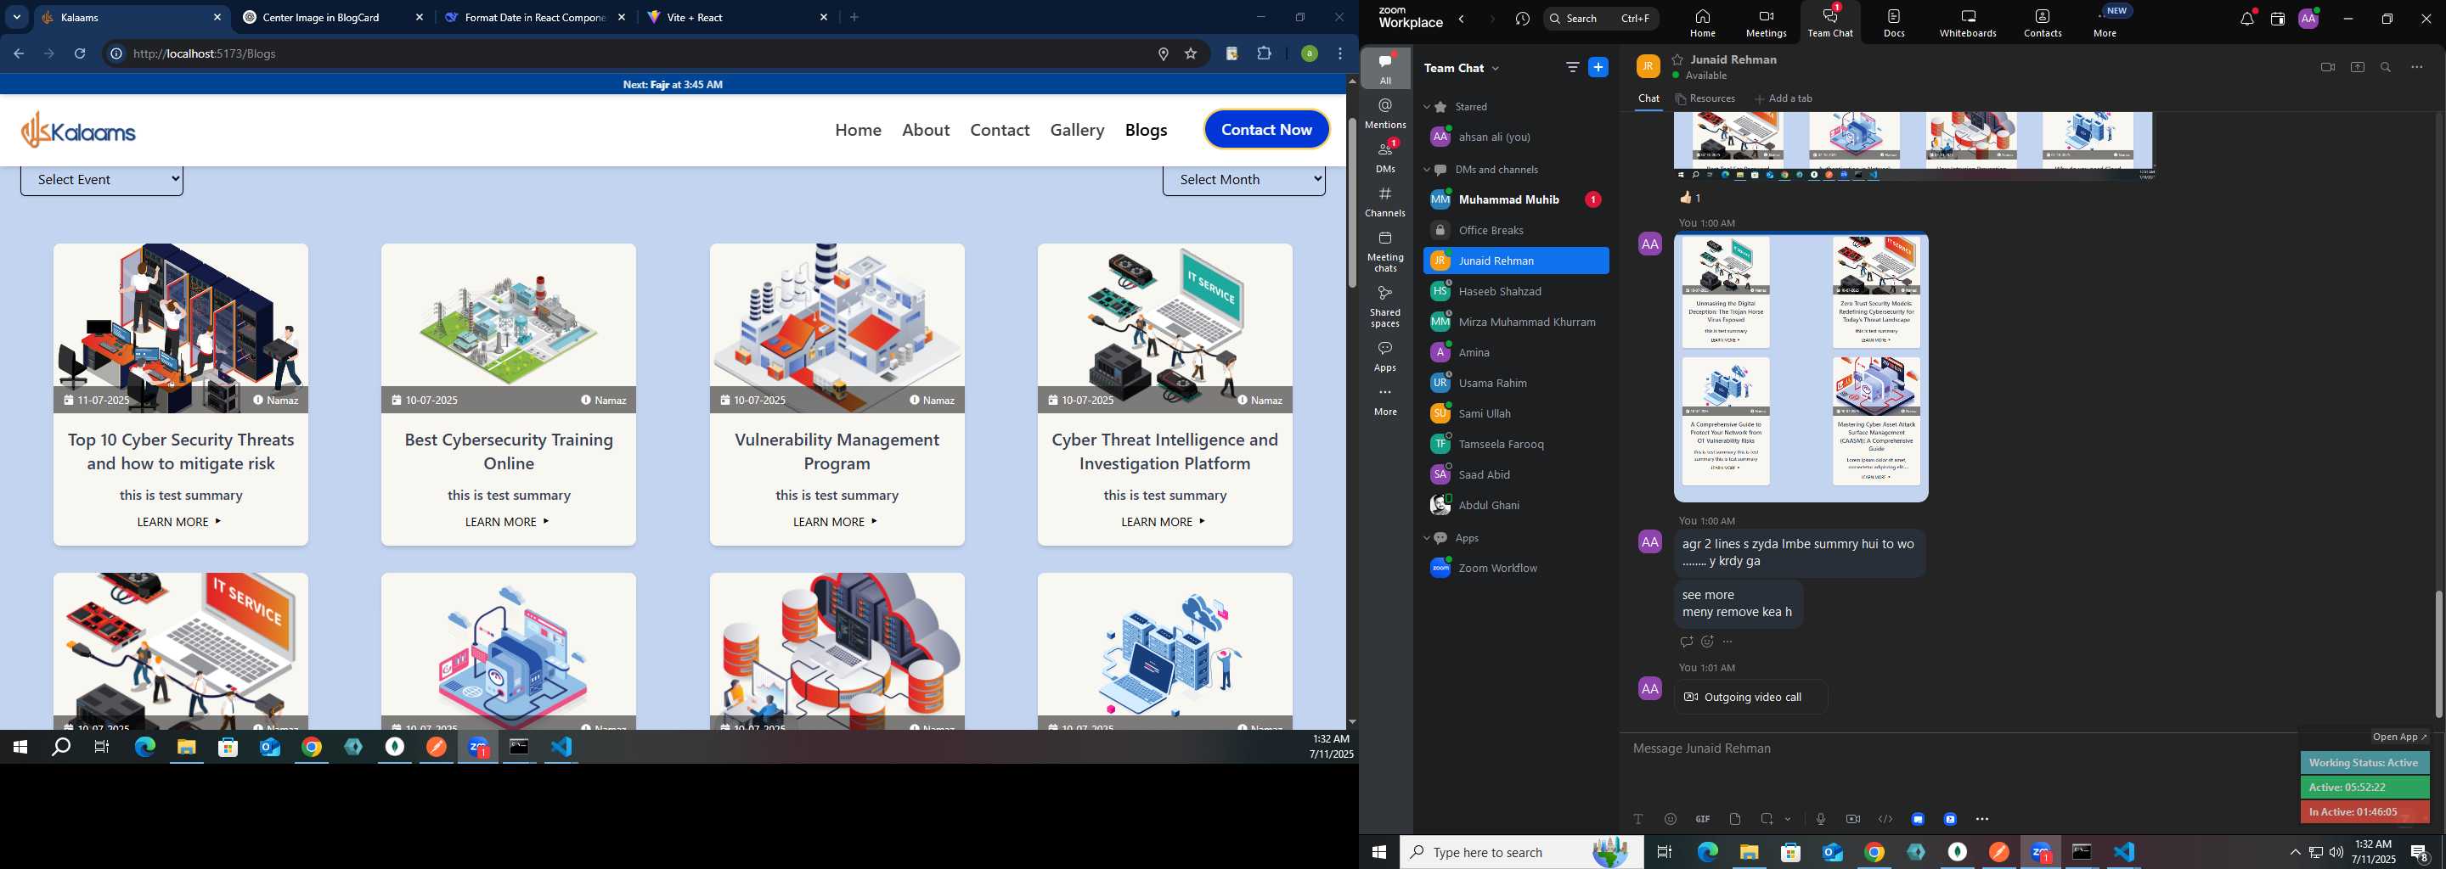Click the Contact Now button
The height and width of the screenshot is (869, 2446).
coord(1266,130)
